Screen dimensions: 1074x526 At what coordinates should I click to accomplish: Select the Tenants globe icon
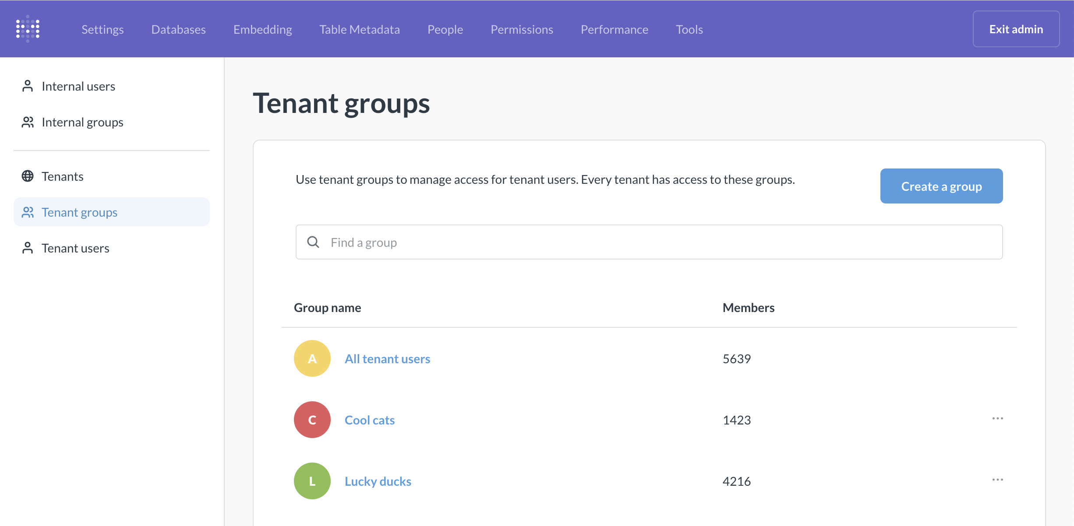[x=28, y=176]
